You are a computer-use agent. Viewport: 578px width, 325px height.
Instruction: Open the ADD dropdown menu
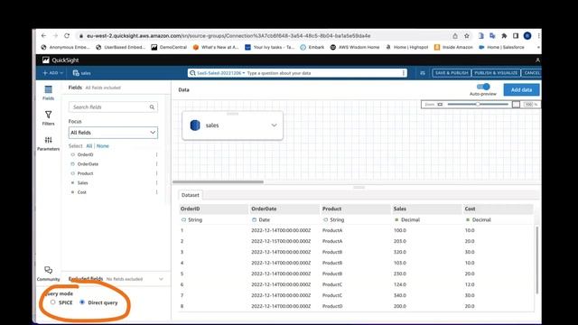click(53, 73)
